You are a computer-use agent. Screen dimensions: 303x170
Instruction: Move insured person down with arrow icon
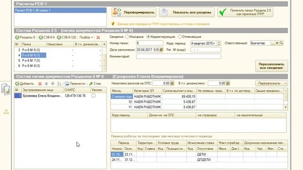(x=53, y=84)
